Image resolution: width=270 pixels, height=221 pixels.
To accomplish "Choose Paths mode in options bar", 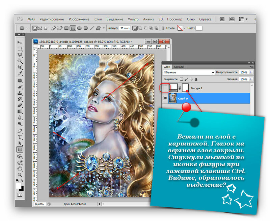I will click(x=40, y=28).
